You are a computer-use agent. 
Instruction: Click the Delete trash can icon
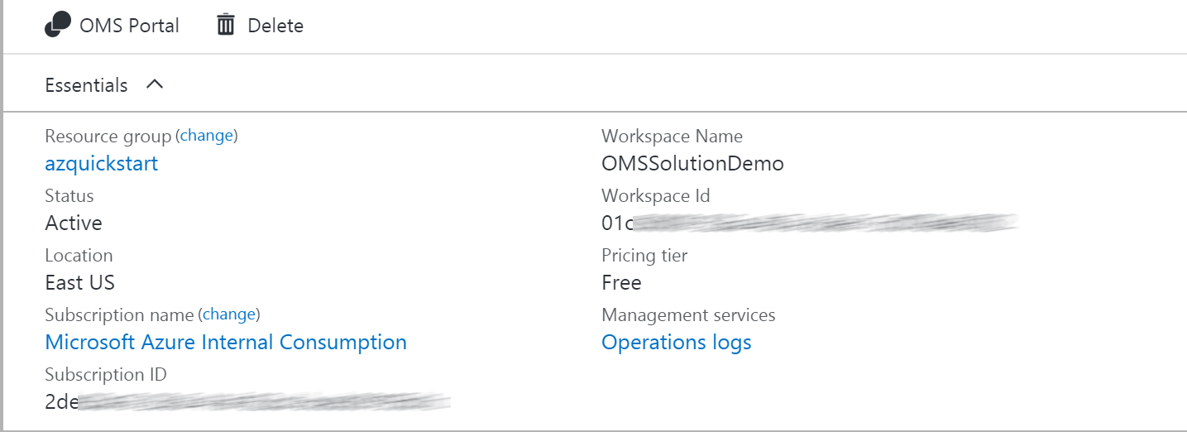point(226,25)
